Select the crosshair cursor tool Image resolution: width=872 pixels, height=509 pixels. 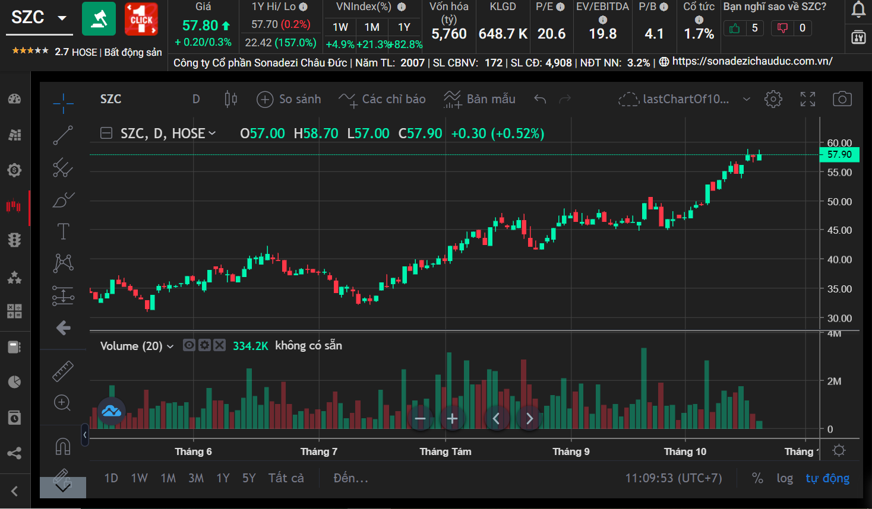(63, 103)
